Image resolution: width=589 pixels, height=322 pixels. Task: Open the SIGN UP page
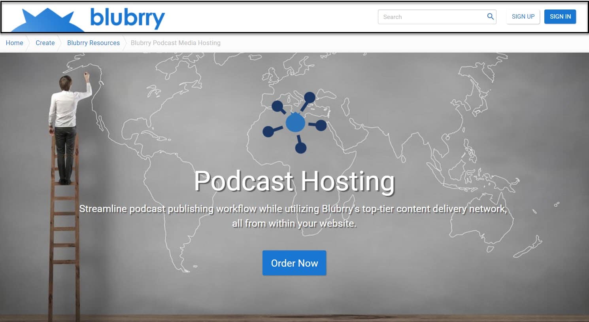(523, 17)
